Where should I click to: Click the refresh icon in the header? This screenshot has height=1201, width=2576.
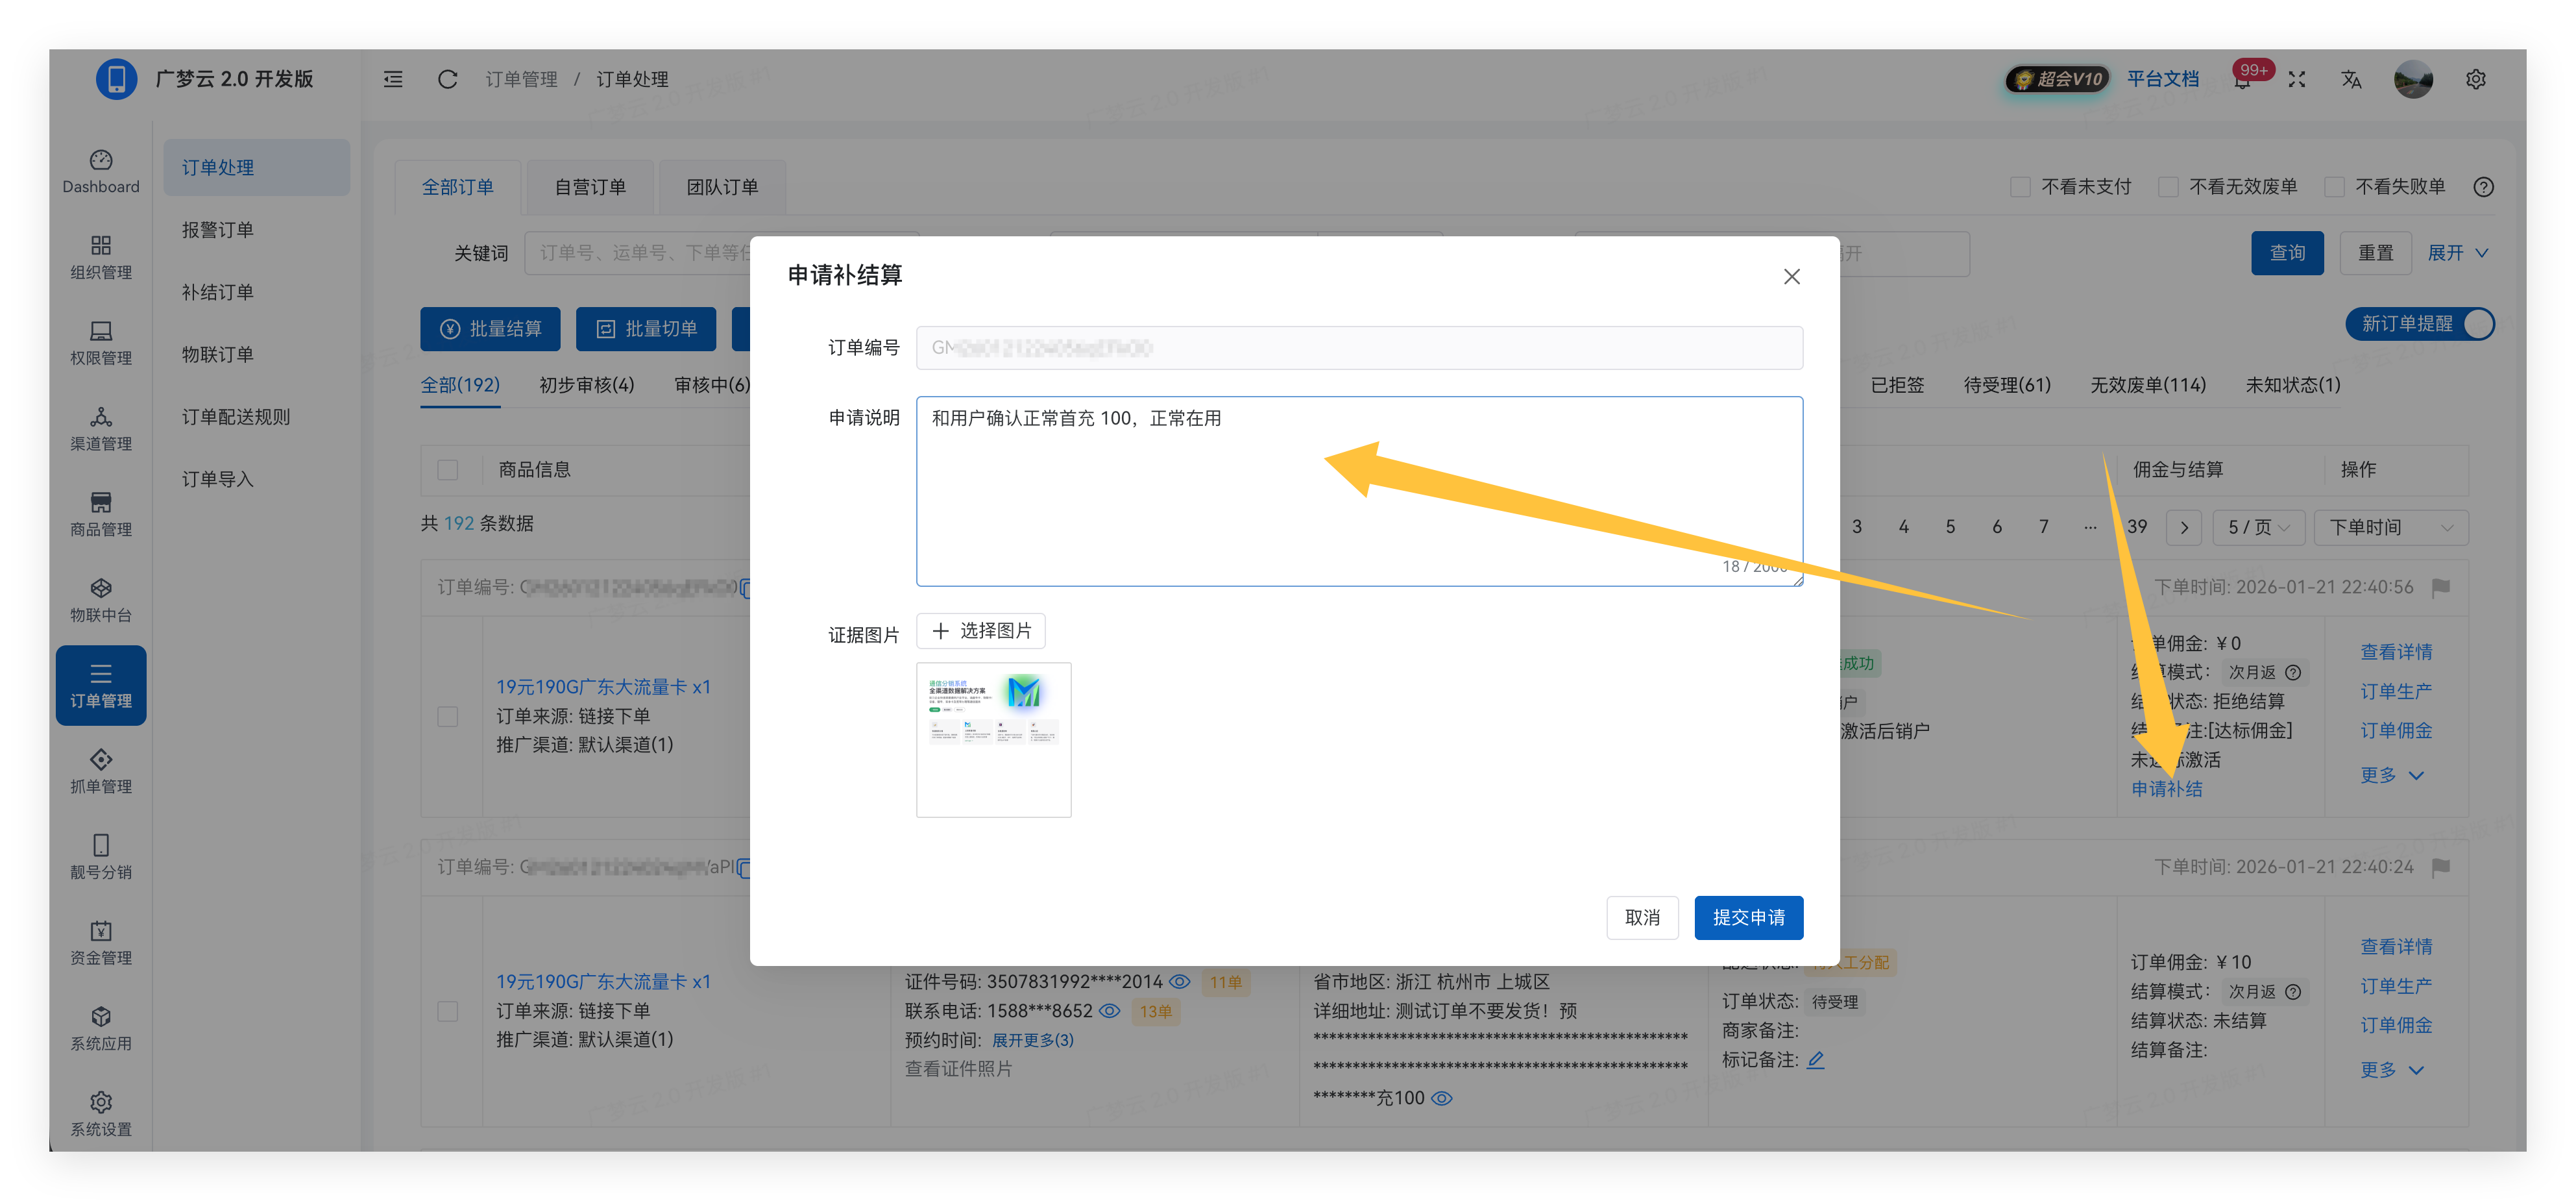(447, 79)
